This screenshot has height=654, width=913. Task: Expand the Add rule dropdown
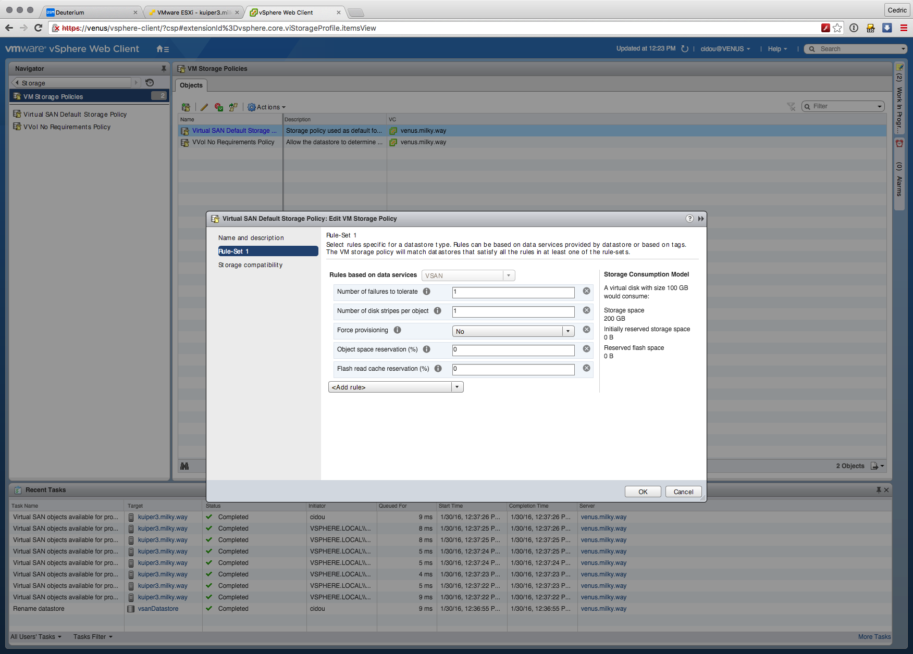coord(457,387)
